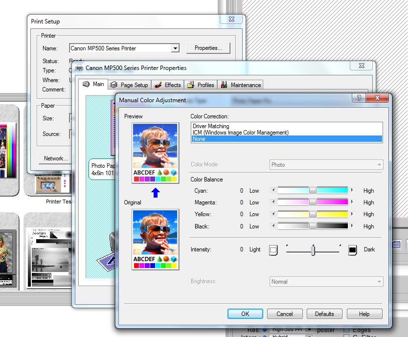Close the Manual Color Adjustment dialog
This screenshot has height=337, width=408.
377,98
